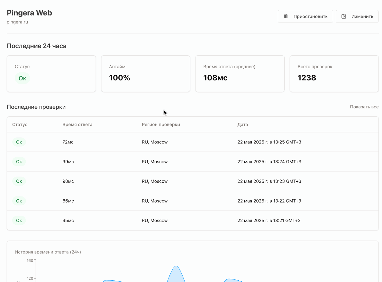Image resolution: width=382 pixels, height=282 pixels.
Task: Click the 1238 total checks value
Action: click(307, 78)
